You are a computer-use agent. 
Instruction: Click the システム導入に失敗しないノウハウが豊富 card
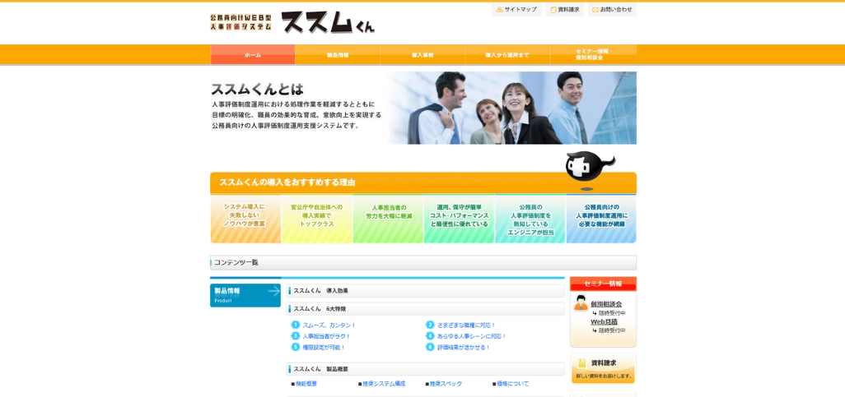245,219
